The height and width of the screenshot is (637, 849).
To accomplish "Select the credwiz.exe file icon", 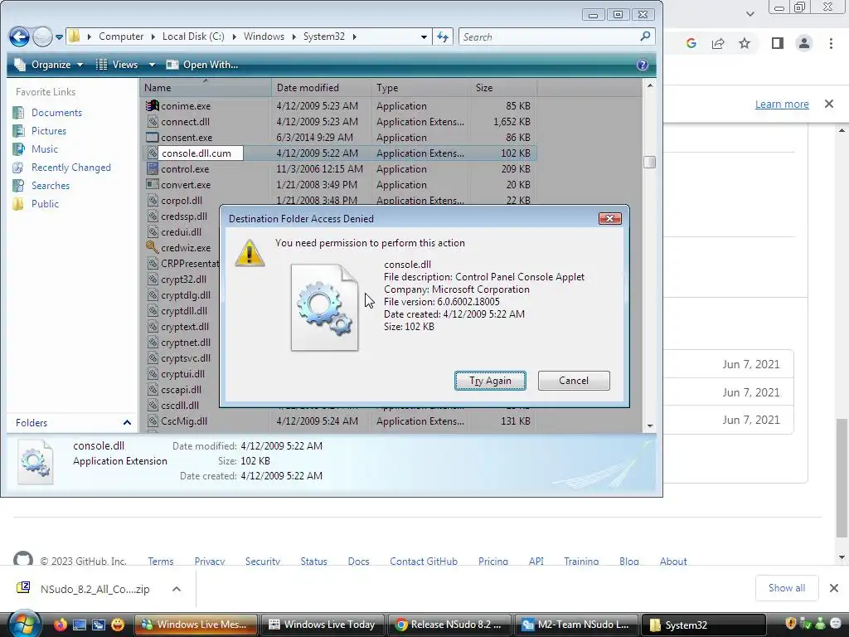I will click(x=153, y=247).
